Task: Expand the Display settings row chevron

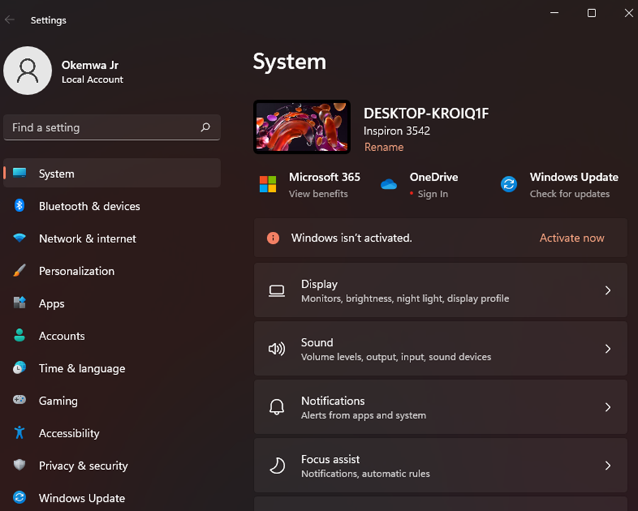Action: tap(608, 291)
